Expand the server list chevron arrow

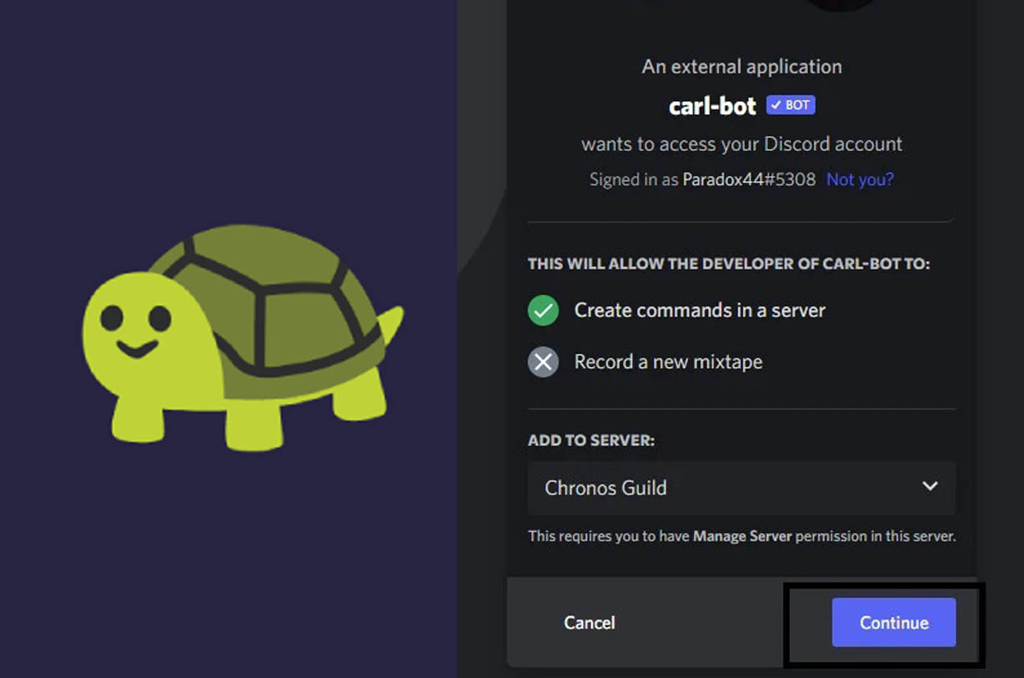[930, 486]
